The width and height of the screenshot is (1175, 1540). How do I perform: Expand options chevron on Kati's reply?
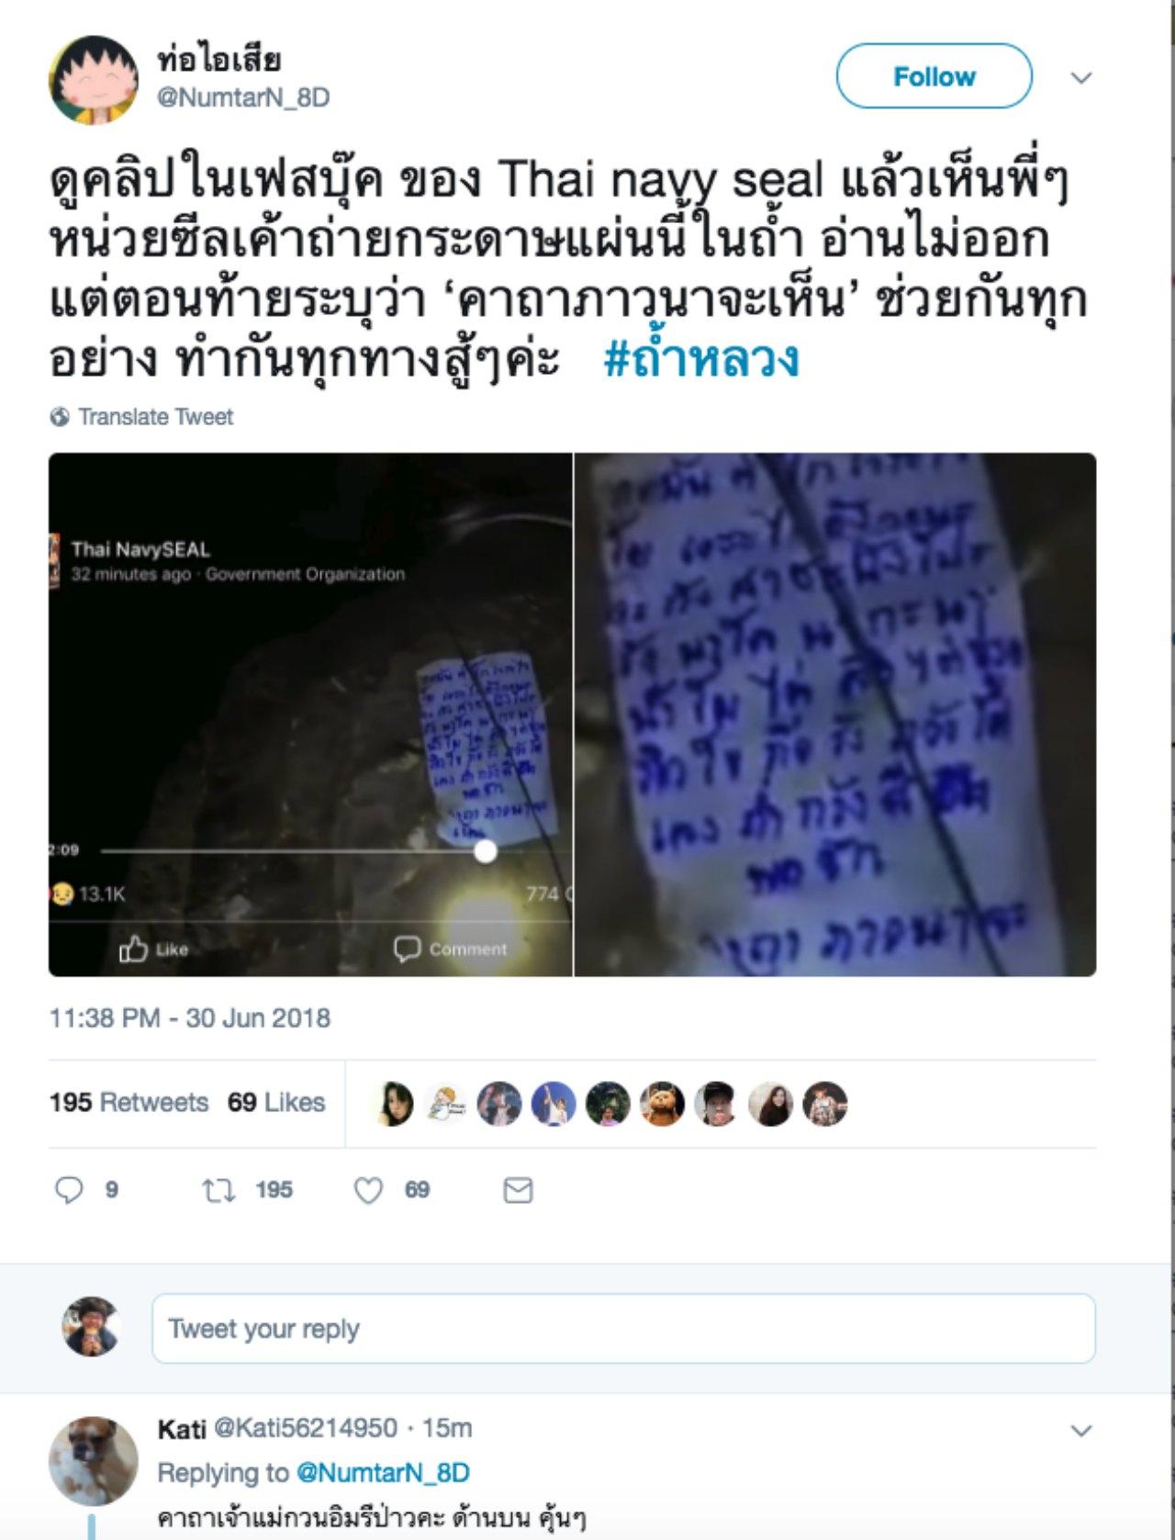tap(1081, 1431)
